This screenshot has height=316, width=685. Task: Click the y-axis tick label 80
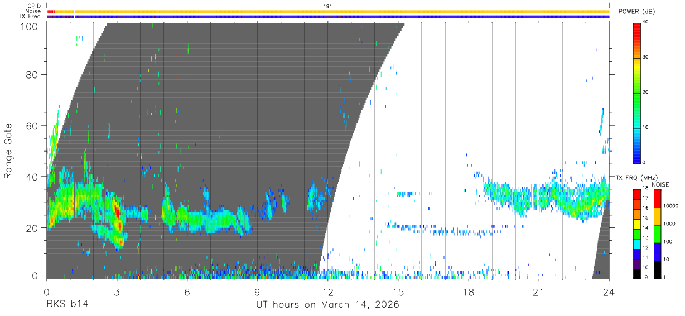coord(32,75)
